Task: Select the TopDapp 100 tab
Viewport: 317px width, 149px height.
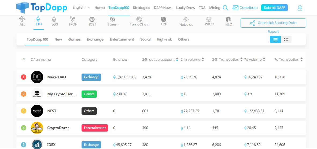Action: (37, 39)
